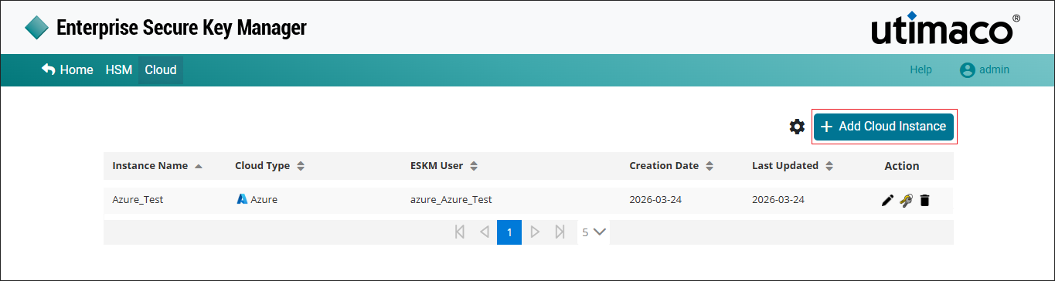
Task: Open table settings gear icon
Action: click(797, 127)
